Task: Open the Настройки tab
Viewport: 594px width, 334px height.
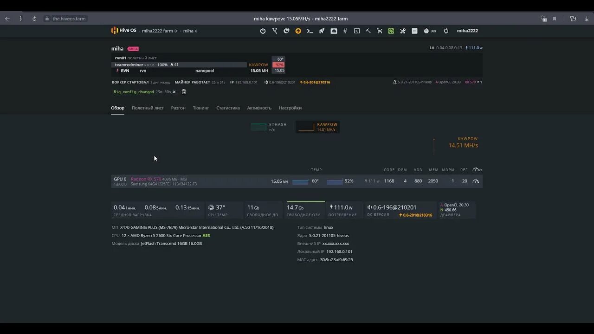Action: coord(290,108)
